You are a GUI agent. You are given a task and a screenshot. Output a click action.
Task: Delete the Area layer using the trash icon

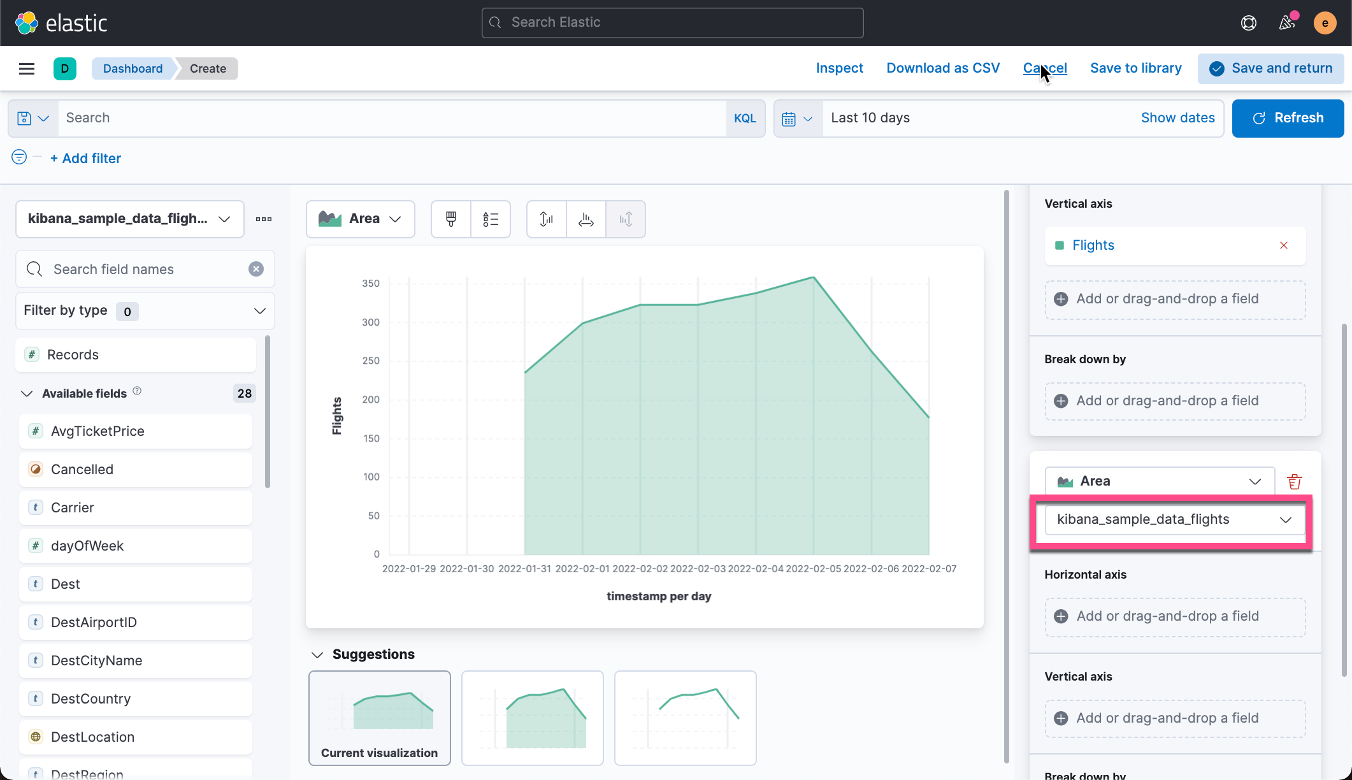(1294, 481)
